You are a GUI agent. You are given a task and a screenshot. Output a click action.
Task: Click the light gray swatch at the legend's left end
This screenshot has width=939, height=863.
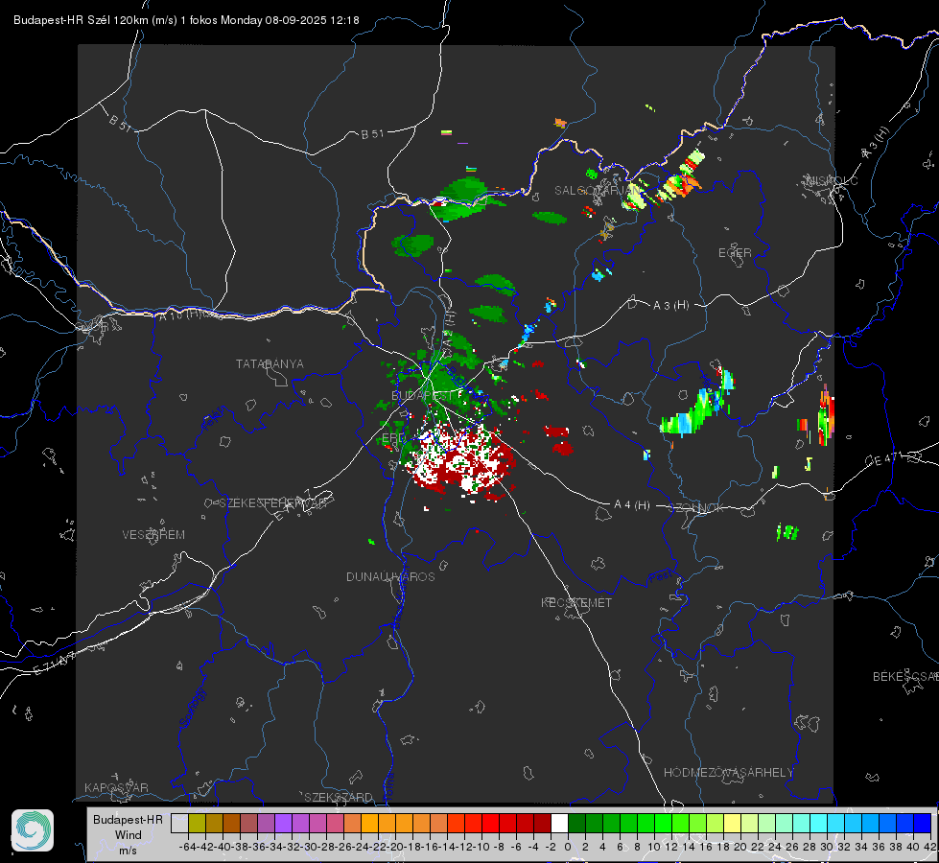point(179,823)
